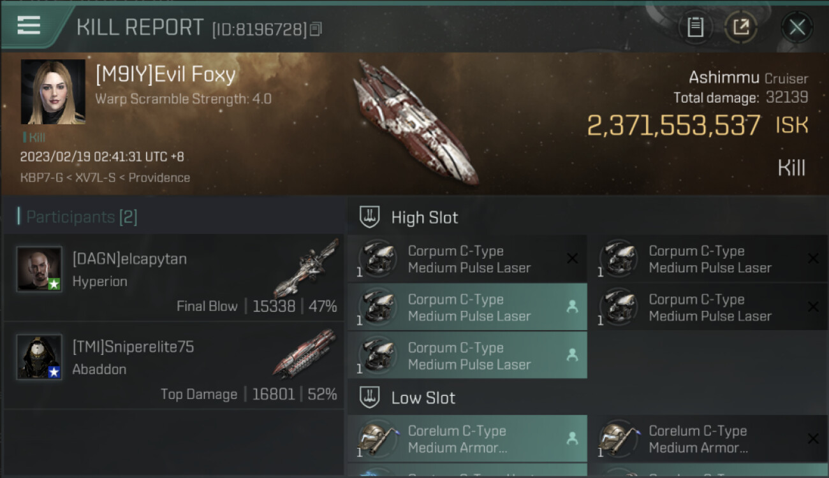Viewport: 829px width, 478px height.
Task: Inspect the Ashimmu ship image
Action: (416, 121)
